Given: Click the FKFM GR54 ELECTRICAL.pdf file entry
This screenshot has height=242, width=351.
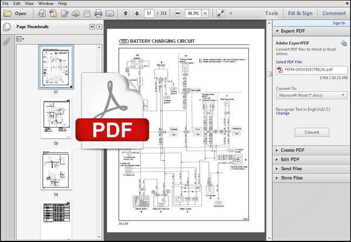Looking at the screenshot, I should [312, 70].
